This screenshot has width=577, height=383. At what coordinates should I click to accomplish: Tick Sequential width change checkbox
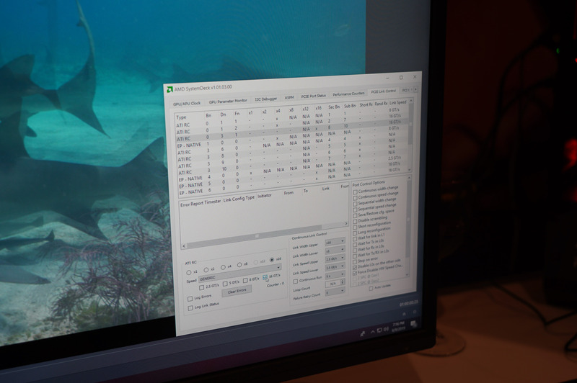pyautogui.click(x=355, y=204)
